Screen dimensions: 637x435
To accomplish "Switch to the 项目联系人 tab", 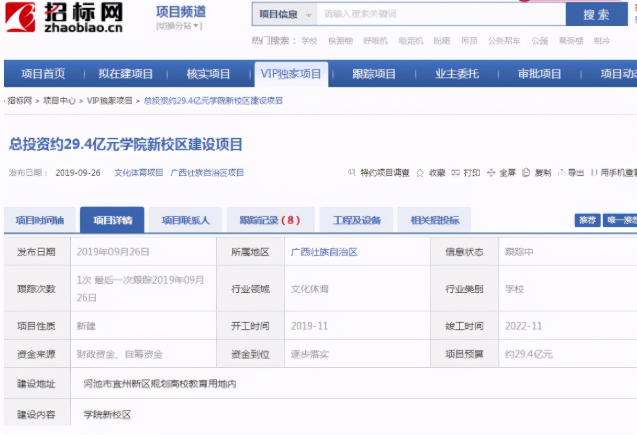I will 185,219.
